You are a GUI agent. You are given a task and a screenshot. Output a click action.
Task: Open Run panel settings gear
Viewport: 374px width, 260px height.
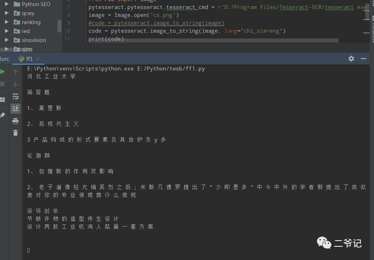click(351, 59)
